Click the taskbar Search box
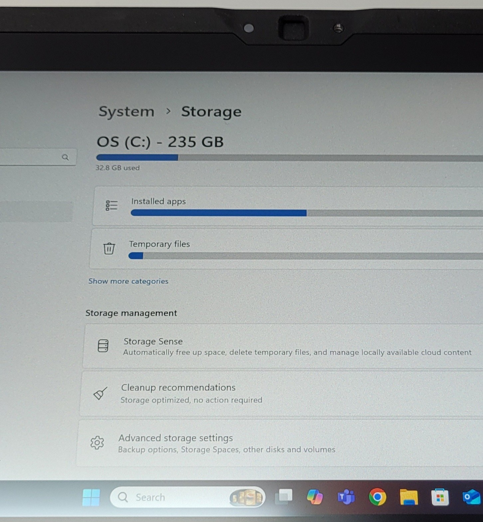483x522 pixels. pos(187,497)
